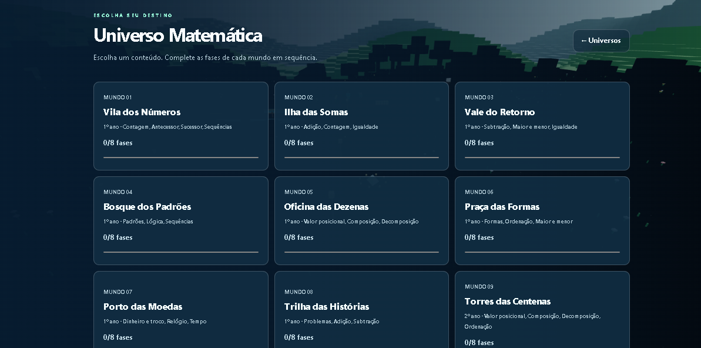Go back using the Universos button
This screenshot has height=348, width=701.
pos(601,41)
